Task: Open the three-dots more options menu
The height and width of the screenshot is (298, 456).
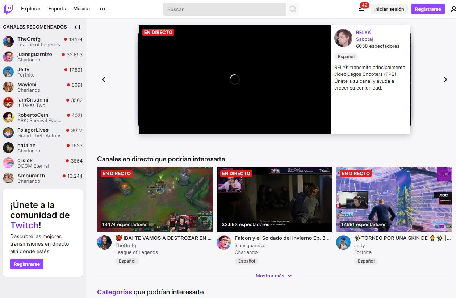Action: pyautogui.click(x=103, y=9)
